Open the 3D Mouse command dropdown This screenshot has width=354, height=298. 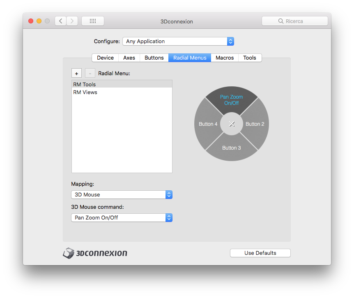[x=122, y=217]
